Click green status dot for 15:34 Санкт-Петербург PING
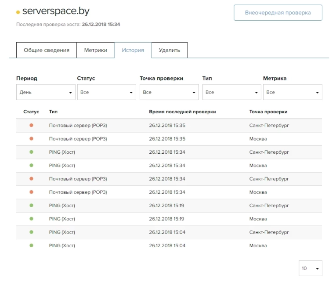This screenshot has width=336, height=285. 31,152
